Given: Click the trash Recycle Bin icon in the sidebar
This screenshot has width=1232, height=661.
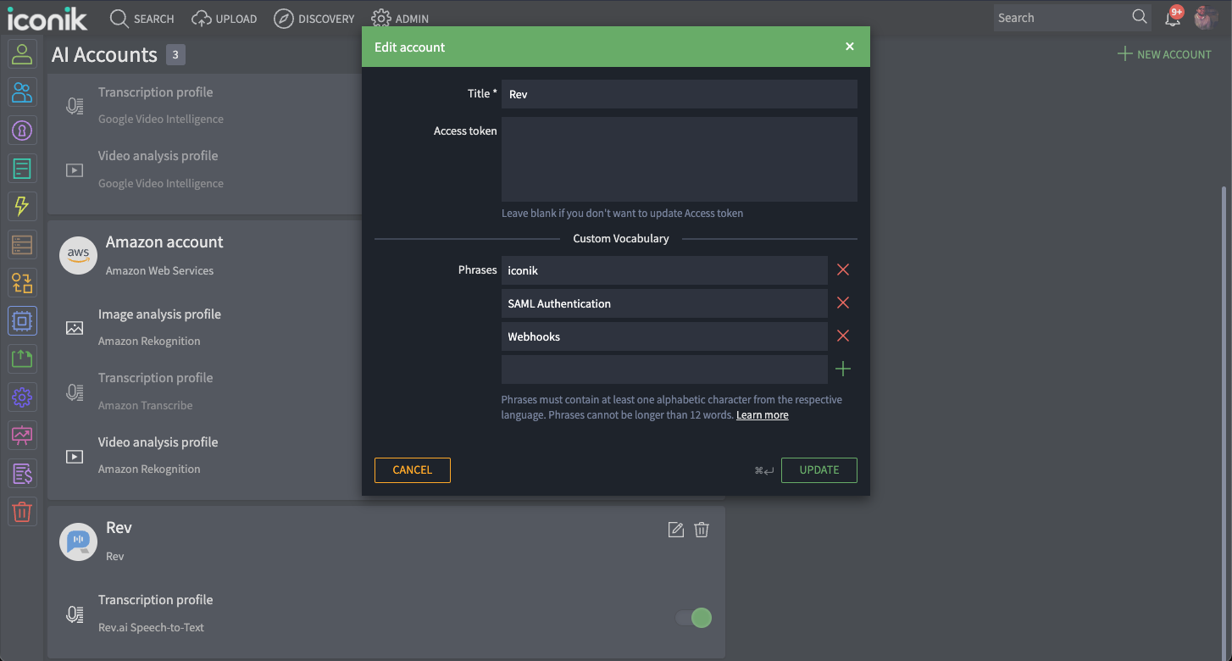Looking at the screenshot, I should tap(22, 511).
